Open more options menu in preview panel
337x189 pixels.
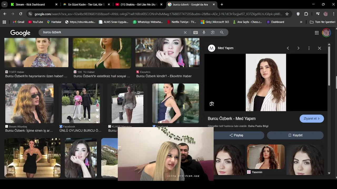click(x=309, y=48)
